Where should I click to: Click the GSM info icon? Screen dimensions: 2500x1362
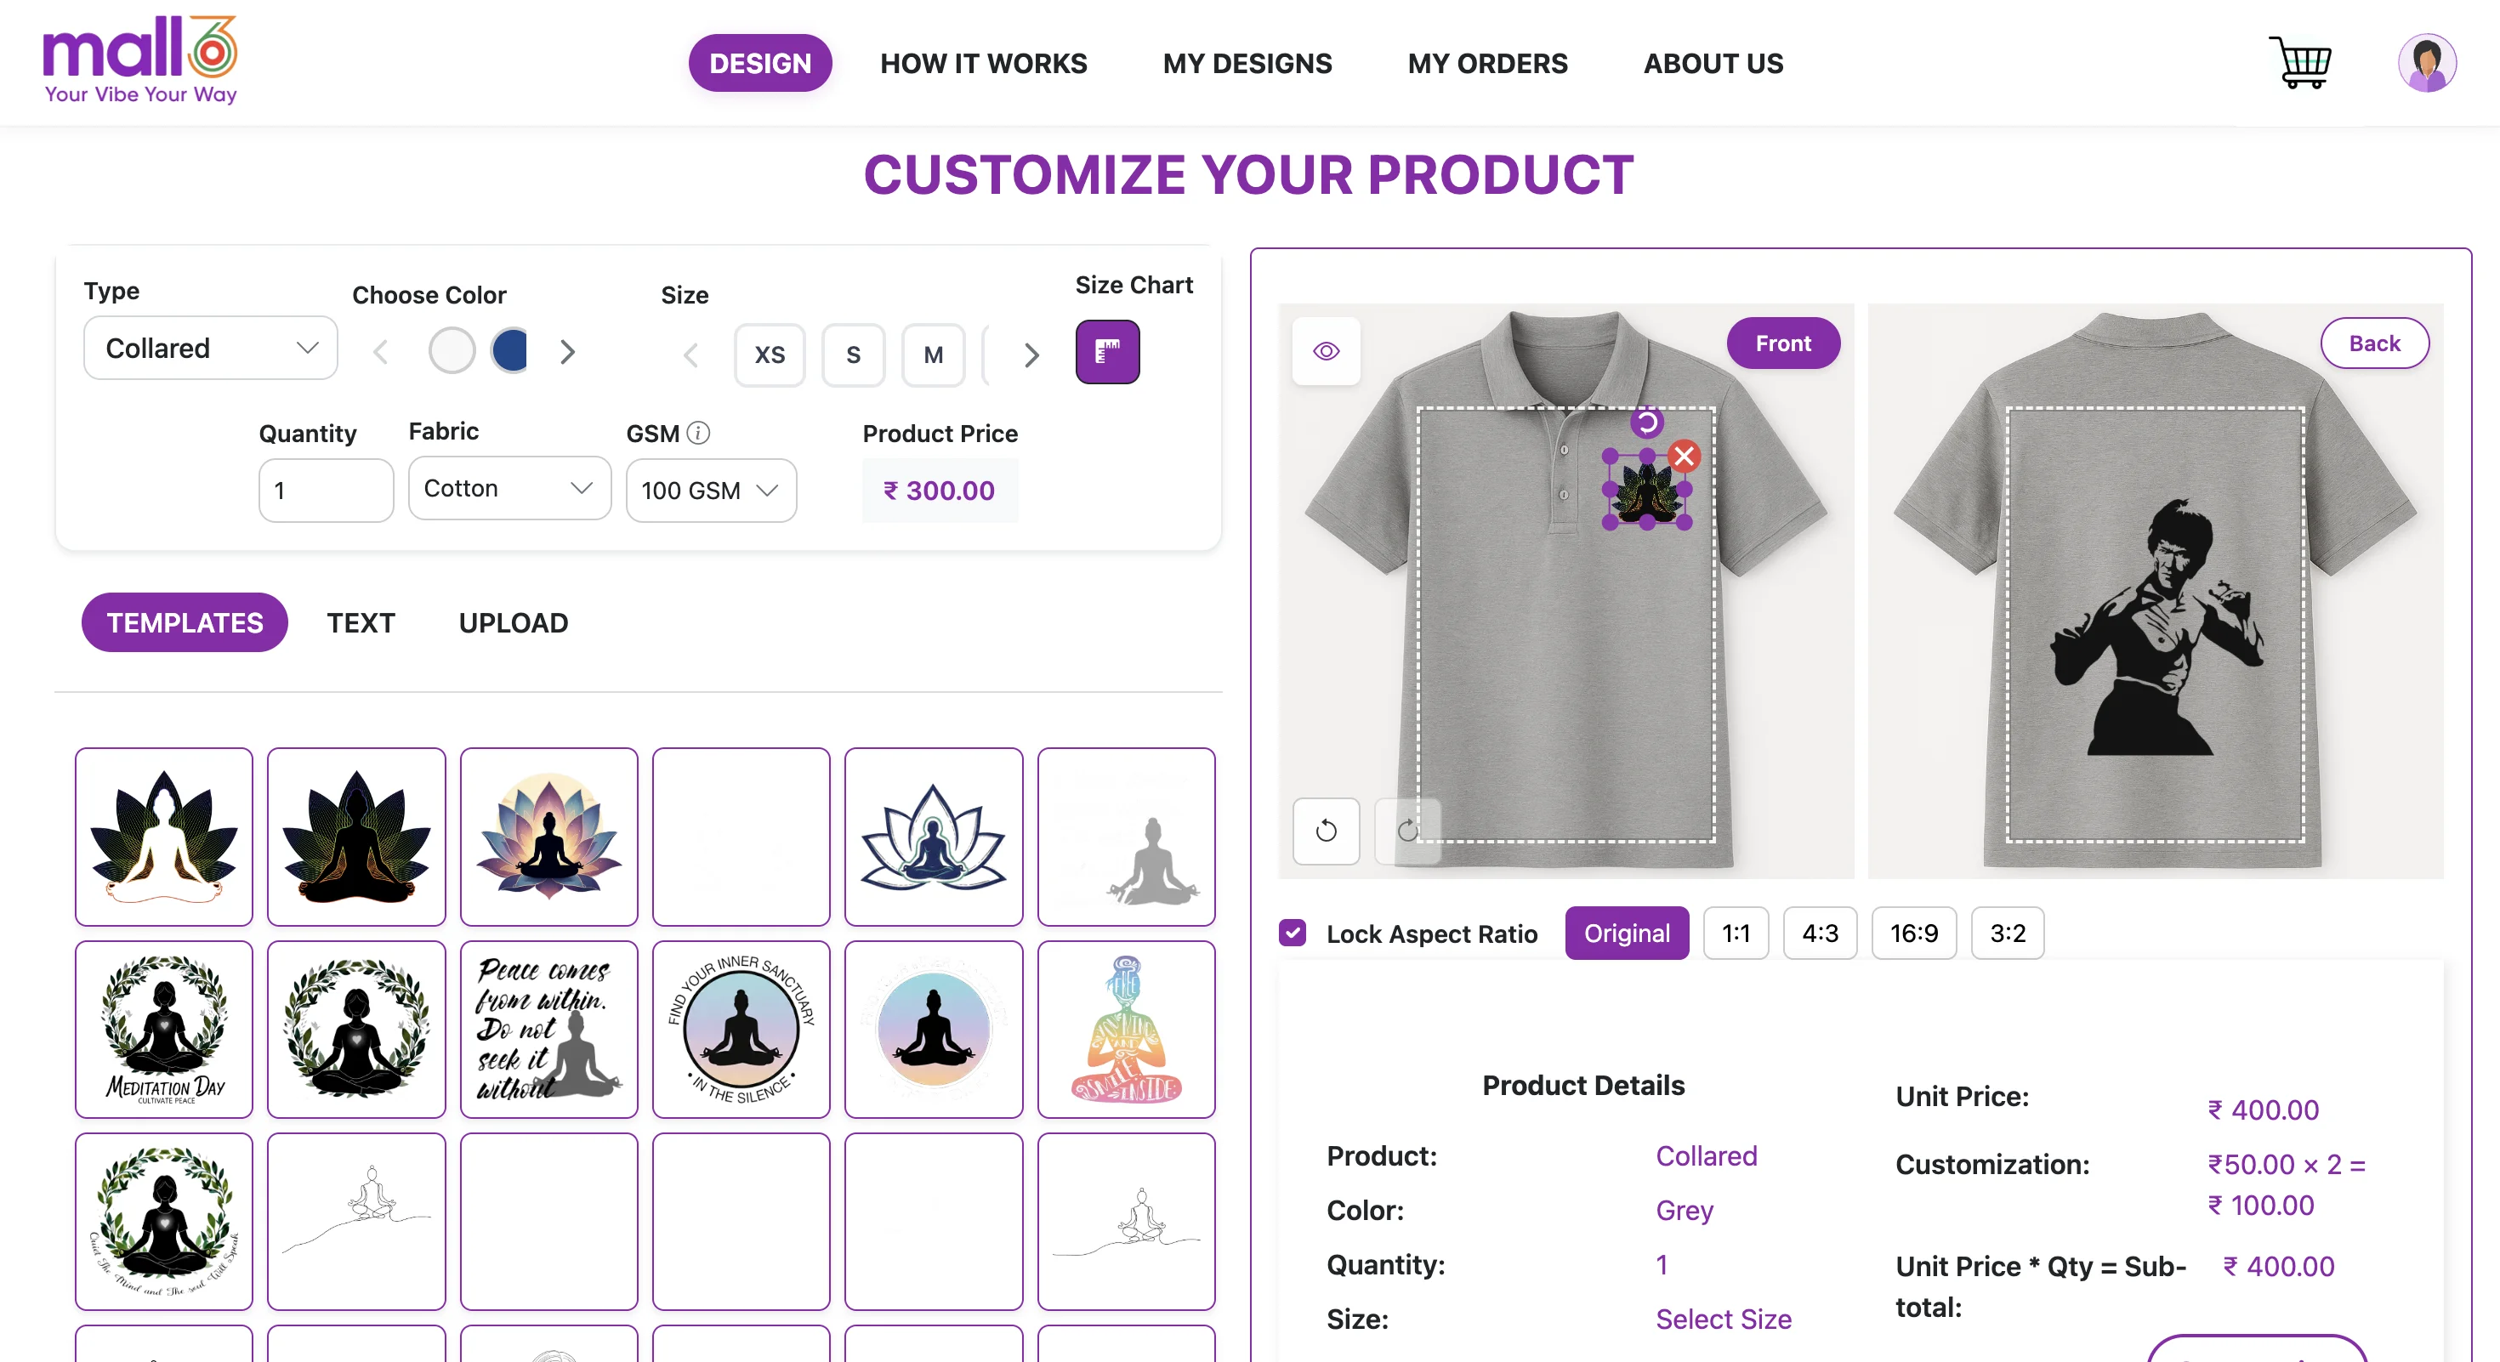coord(698,433)
